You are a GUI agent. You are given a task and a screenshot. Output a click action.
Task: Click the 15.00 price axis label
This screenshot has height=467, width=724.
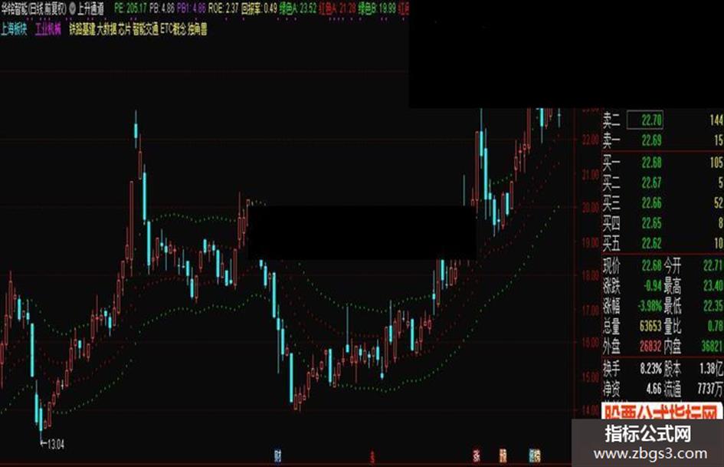[x=590, y=377]
